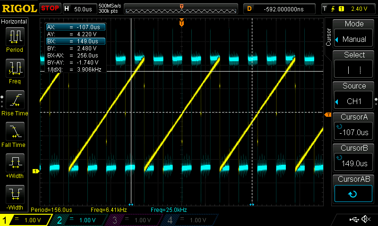Enable channel 4 tab

(x=189, y=220)
